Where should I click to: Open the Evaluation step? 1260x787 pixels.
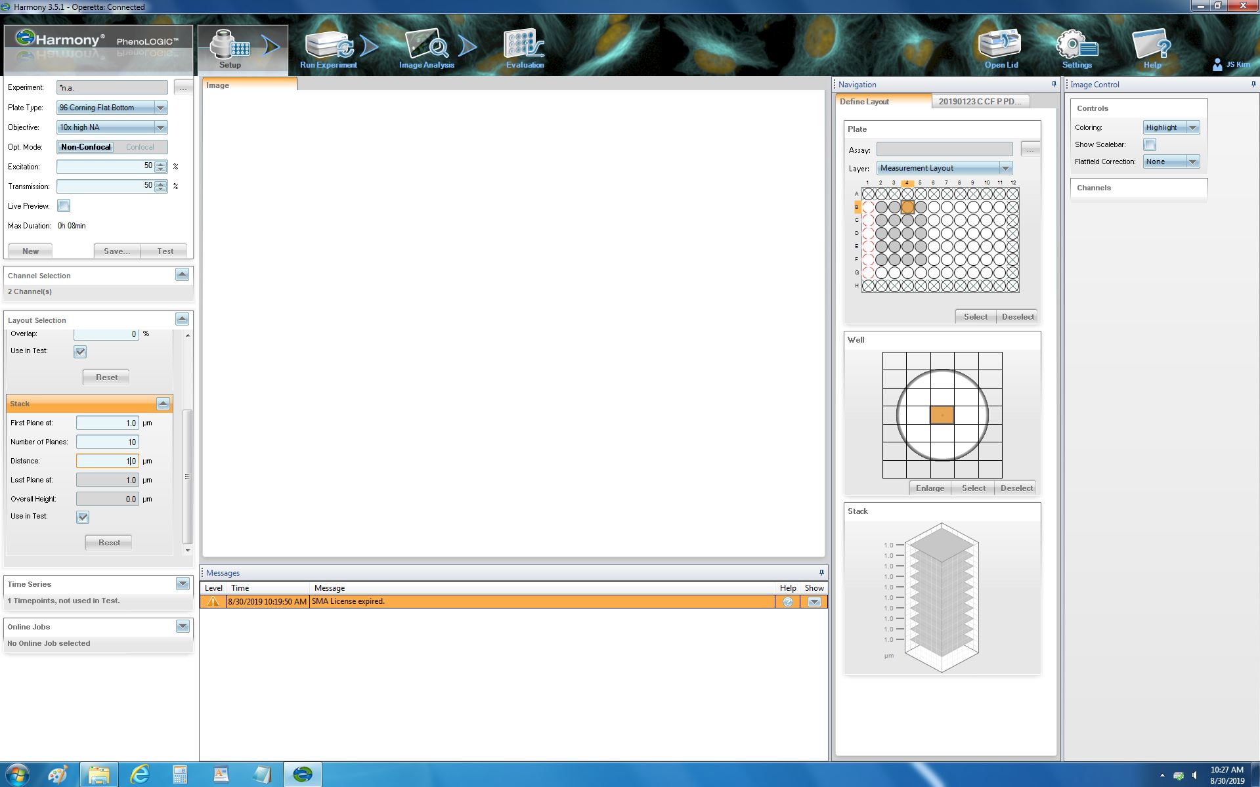coord(525,49)
